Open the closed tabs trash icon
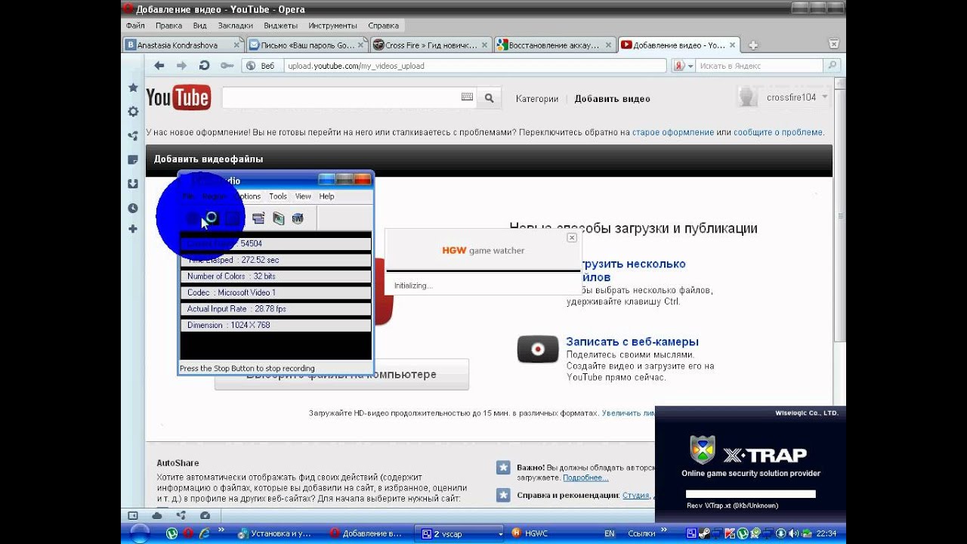 click(834, 45)
